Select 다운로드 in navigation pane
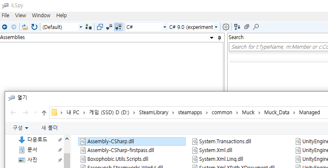 (37, 139)
